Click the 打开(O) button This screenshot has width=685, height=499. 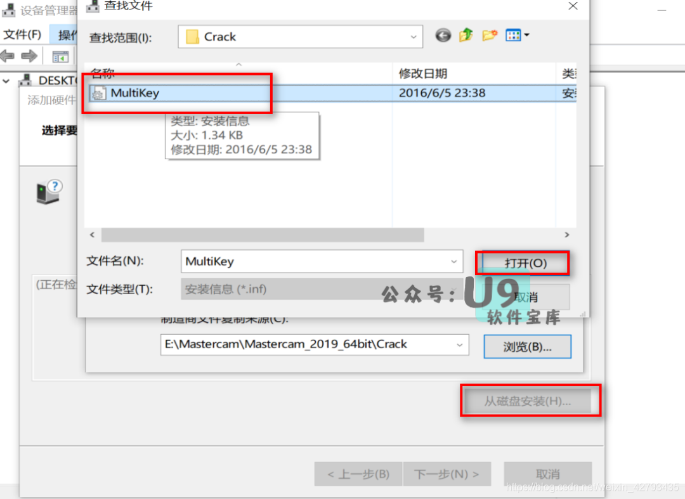[525, 263]
